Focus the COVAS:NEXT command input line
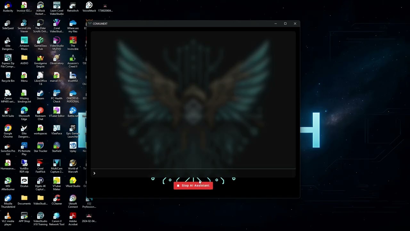The height and width of the screenshot is (231, 410). 193,173
